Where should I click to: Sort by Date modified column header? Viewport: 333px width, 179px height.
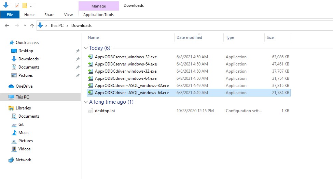pos(189,37)
